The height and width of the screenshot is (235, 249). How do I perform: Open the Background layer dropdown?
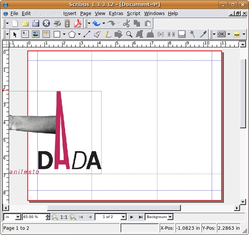coord(170,217)
